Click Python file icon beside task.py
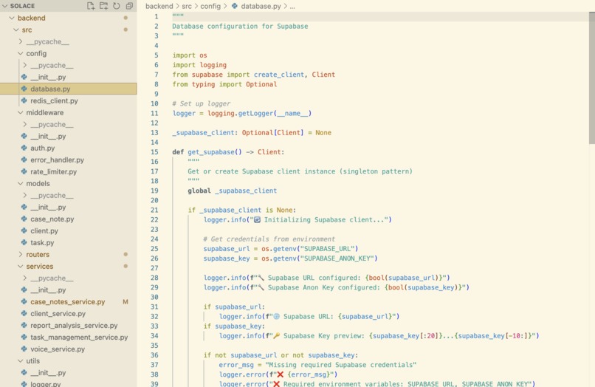 tap(24, 242)
